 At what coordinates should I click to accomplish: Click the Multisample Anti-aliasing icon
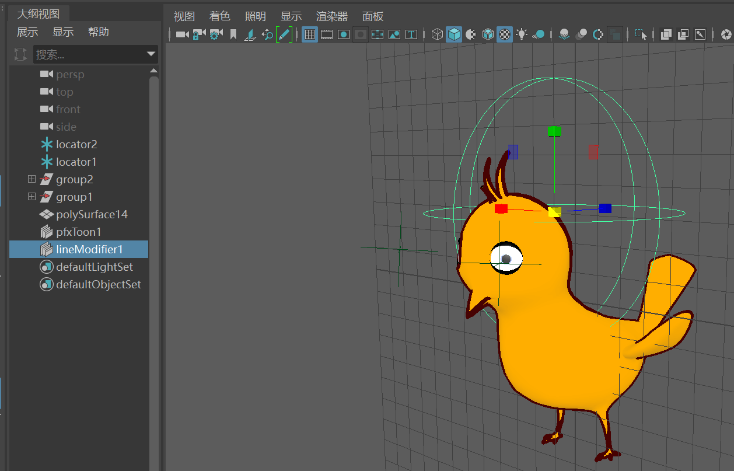click(x=598, y=34)
